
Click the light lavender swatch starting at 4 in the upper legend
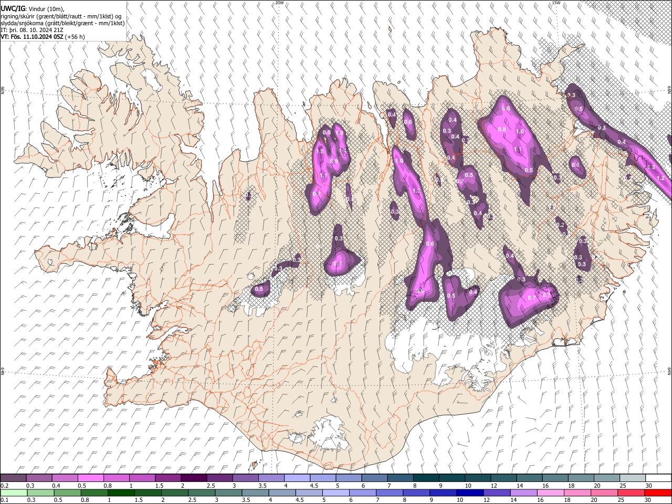pos(297,478)
